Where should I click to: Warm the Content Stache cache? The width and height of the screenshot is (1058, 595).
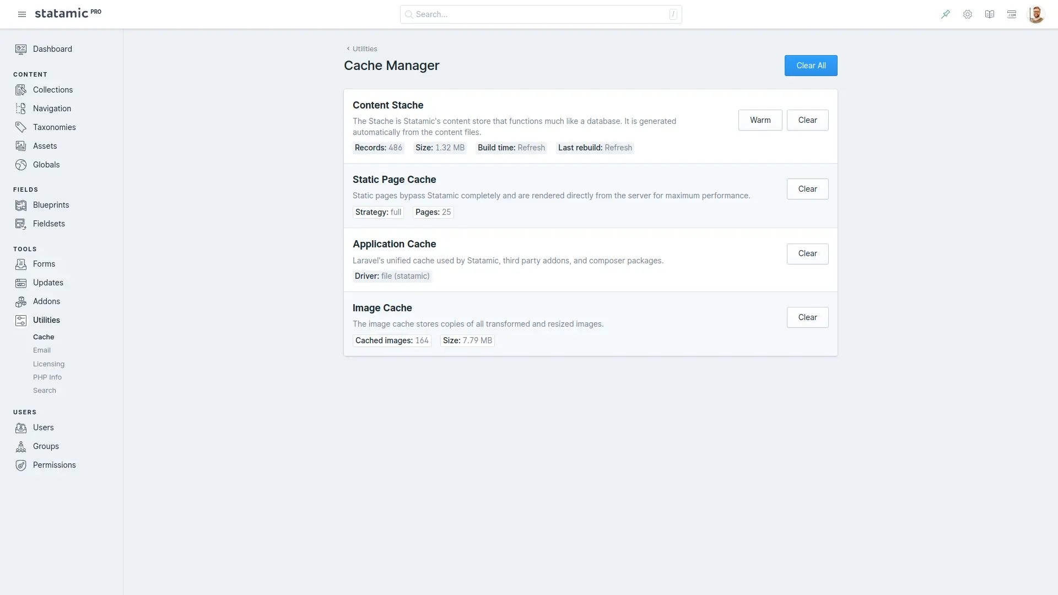(760, 119)
